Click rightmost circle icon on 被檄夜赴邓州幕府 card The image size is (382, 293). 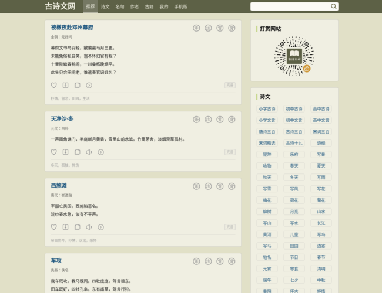[x=232, y=28]
